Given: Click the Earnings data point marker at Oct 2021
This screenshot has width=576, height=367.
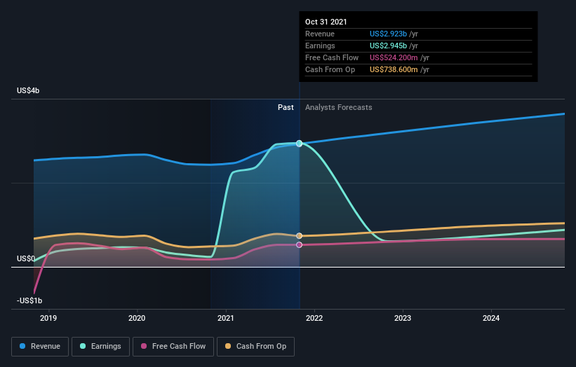Looking at the screenshot, I should 300,144.
